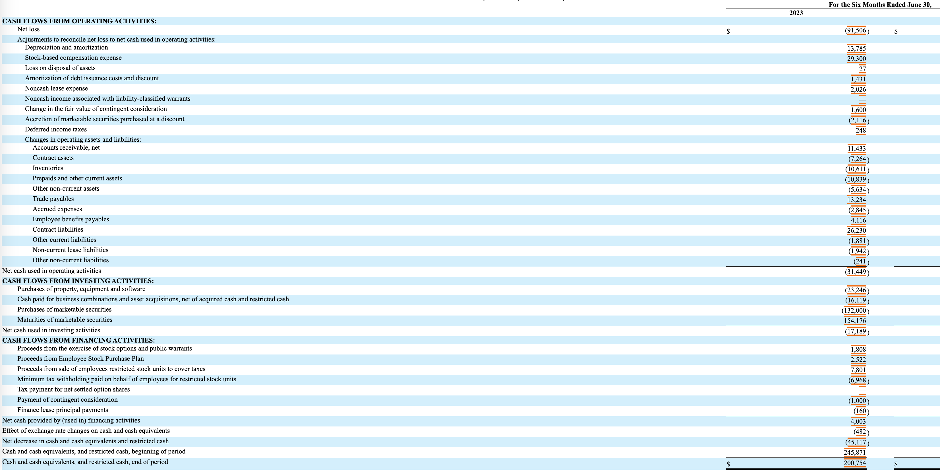Click the CASH FLOWS FROM FINANCING ACTIVITIES heading
Image resolution: width=940 pixels, height=470 pixels.
(x=78, y=340)
